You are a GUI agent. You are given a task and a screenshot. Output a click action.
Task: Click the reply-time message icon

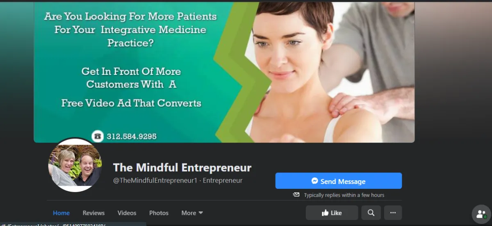(x=296, y=195)
